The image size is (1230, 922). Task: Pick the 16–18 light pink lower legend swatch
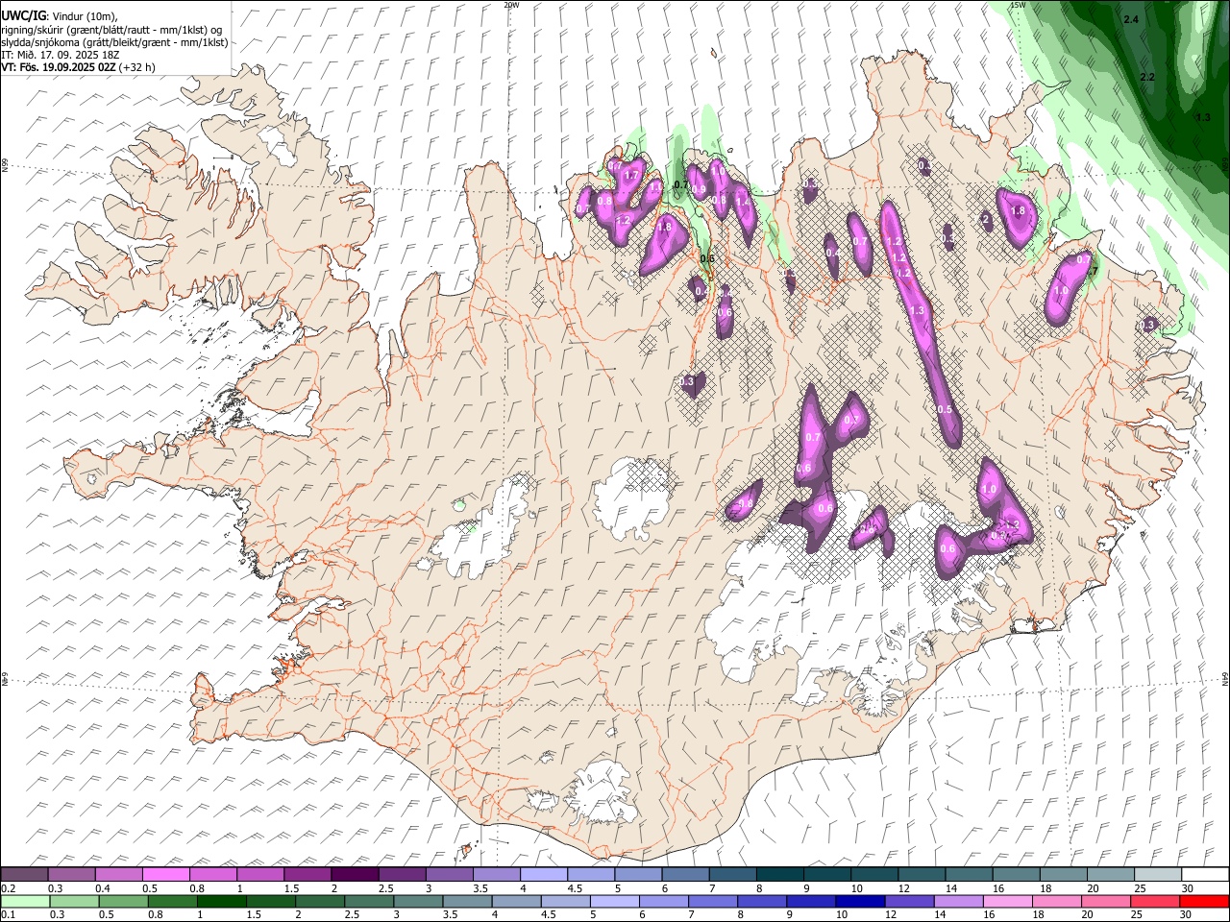pyautogui.click(x=1006, y=901)
